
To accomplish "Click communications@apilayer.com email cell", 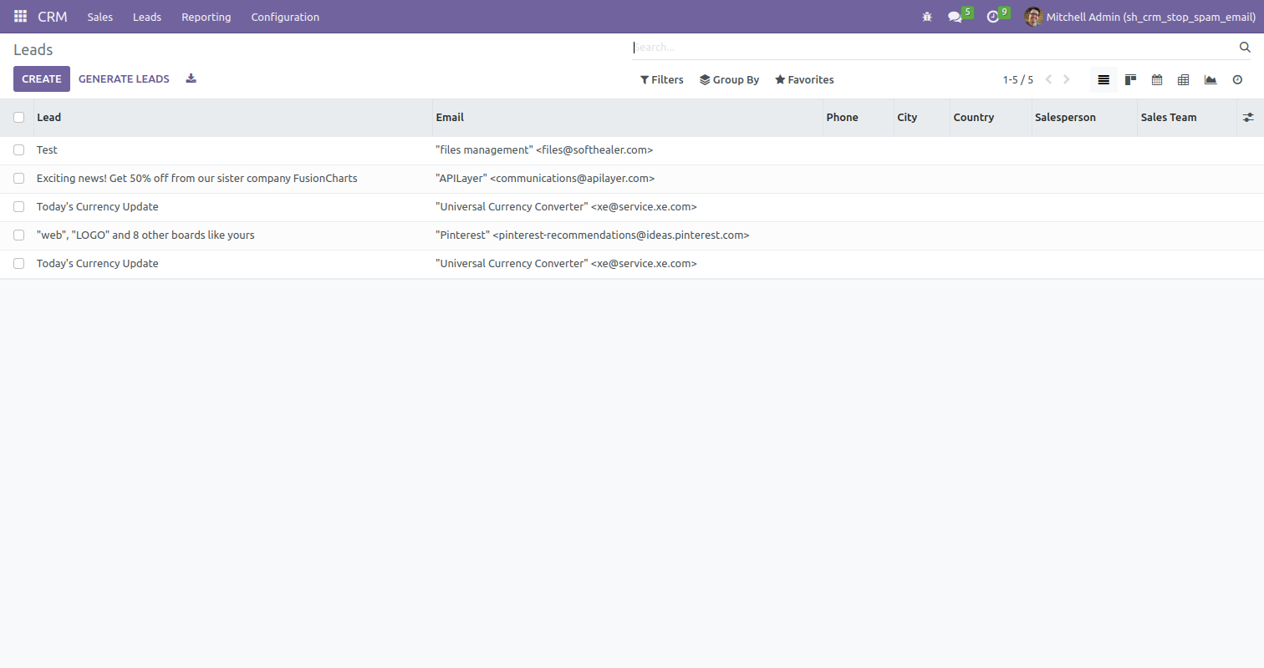I will (x=627, y=179).
